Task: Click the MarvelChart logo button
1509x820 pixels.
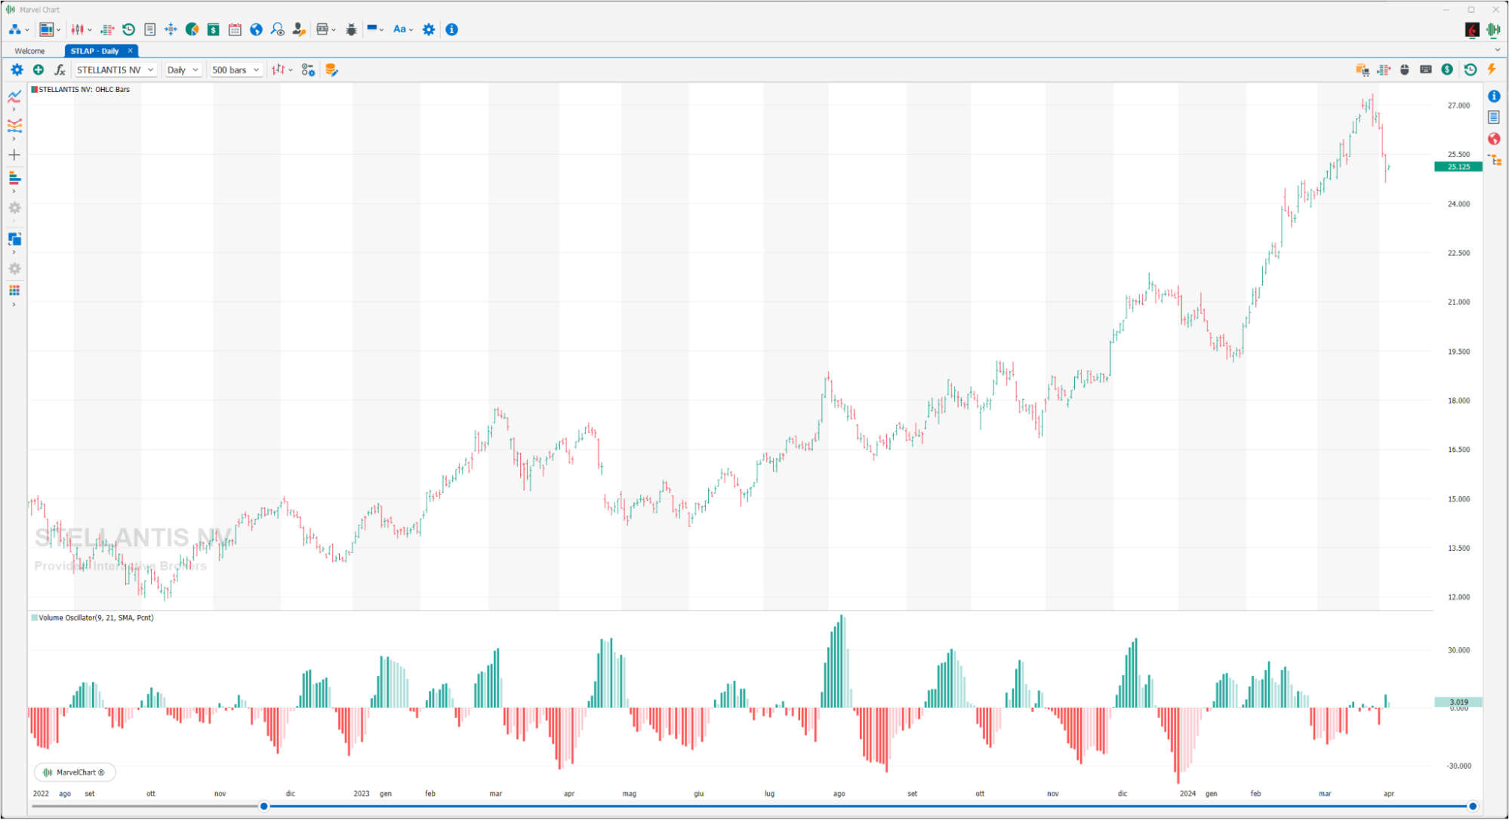Action: [x=75, y=772]
